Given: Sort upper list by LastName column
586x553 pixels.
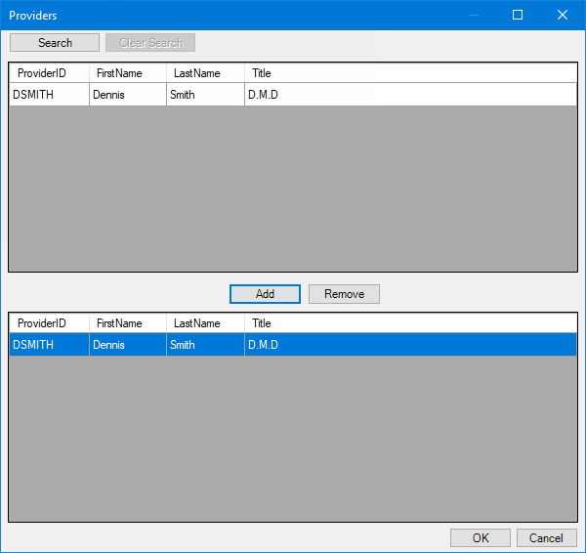Looking at the screenshot, I should click(x=205, y=73).
